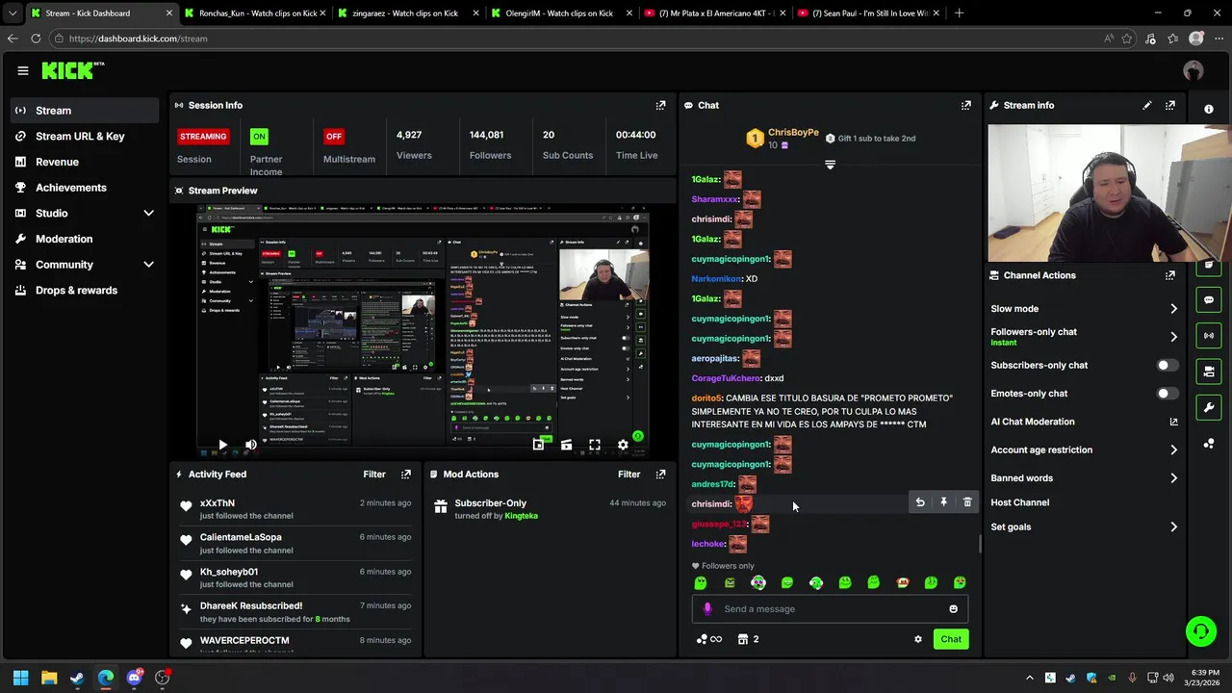1232x693 pixels.
Task: Select camera widget in right rail
Action: pos(1209,371)
